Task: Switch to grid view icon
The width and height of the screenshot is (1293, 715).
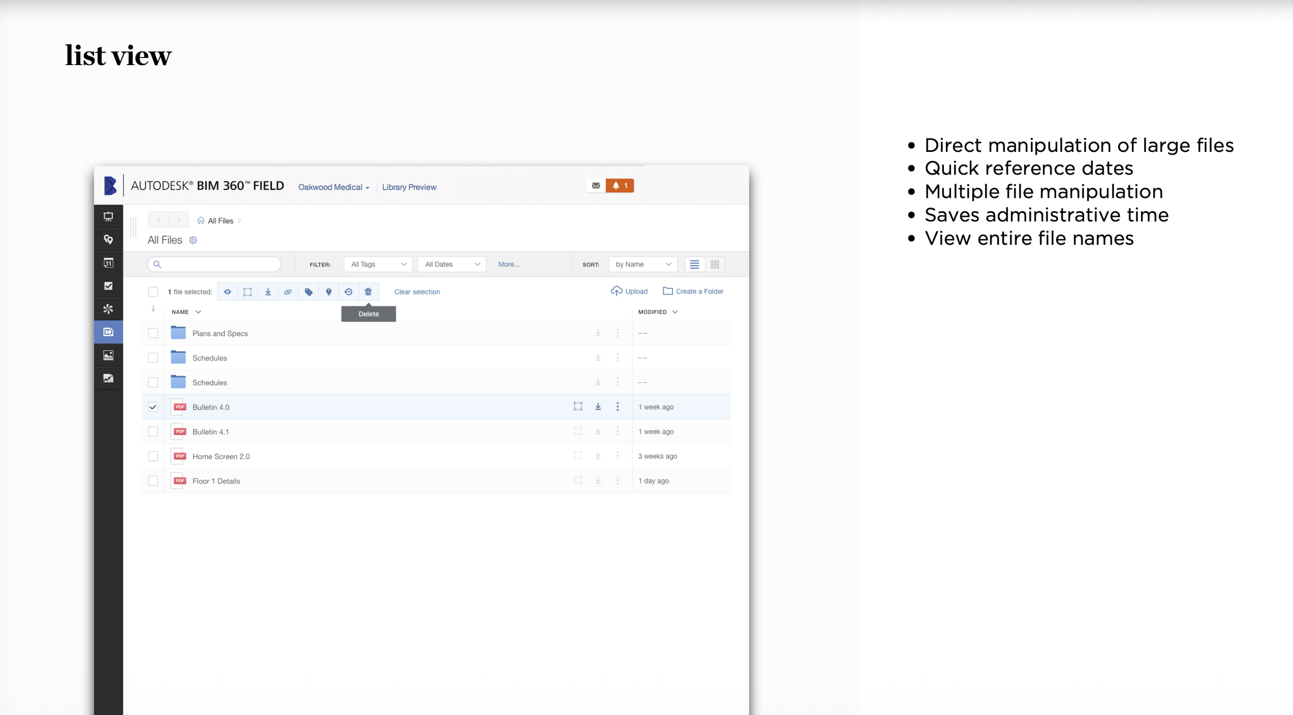Action: click(715, 265)
